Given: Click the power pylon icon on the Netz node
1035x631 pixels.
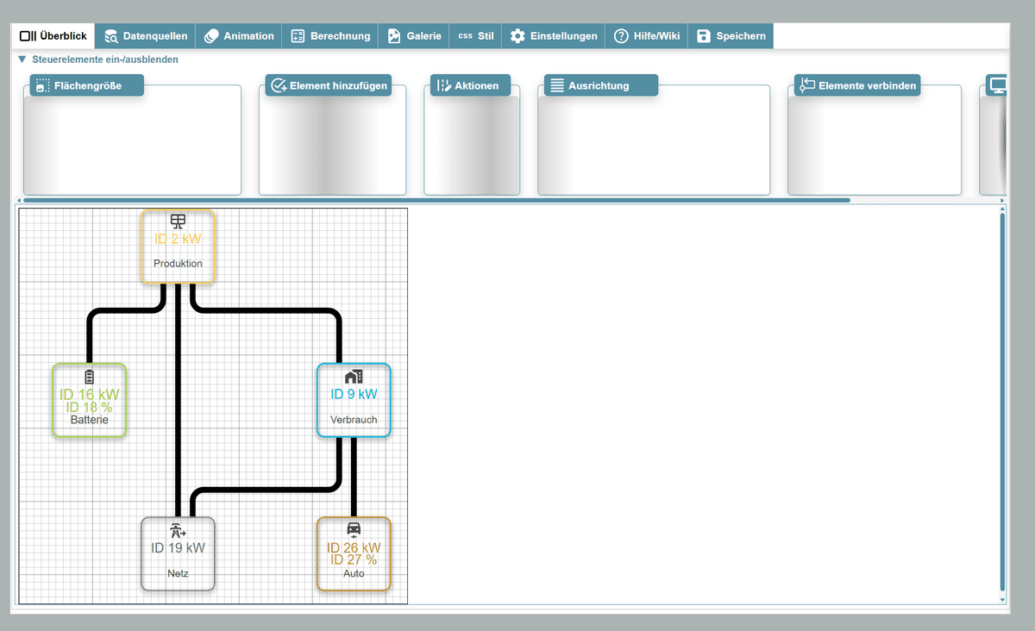Looking at the screenshot, I should (x=178, y=530).
